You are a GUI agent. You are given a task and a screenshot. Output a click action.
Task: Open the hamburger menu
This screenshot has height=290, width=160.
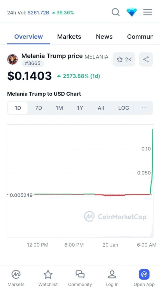(x=147, y=12)
